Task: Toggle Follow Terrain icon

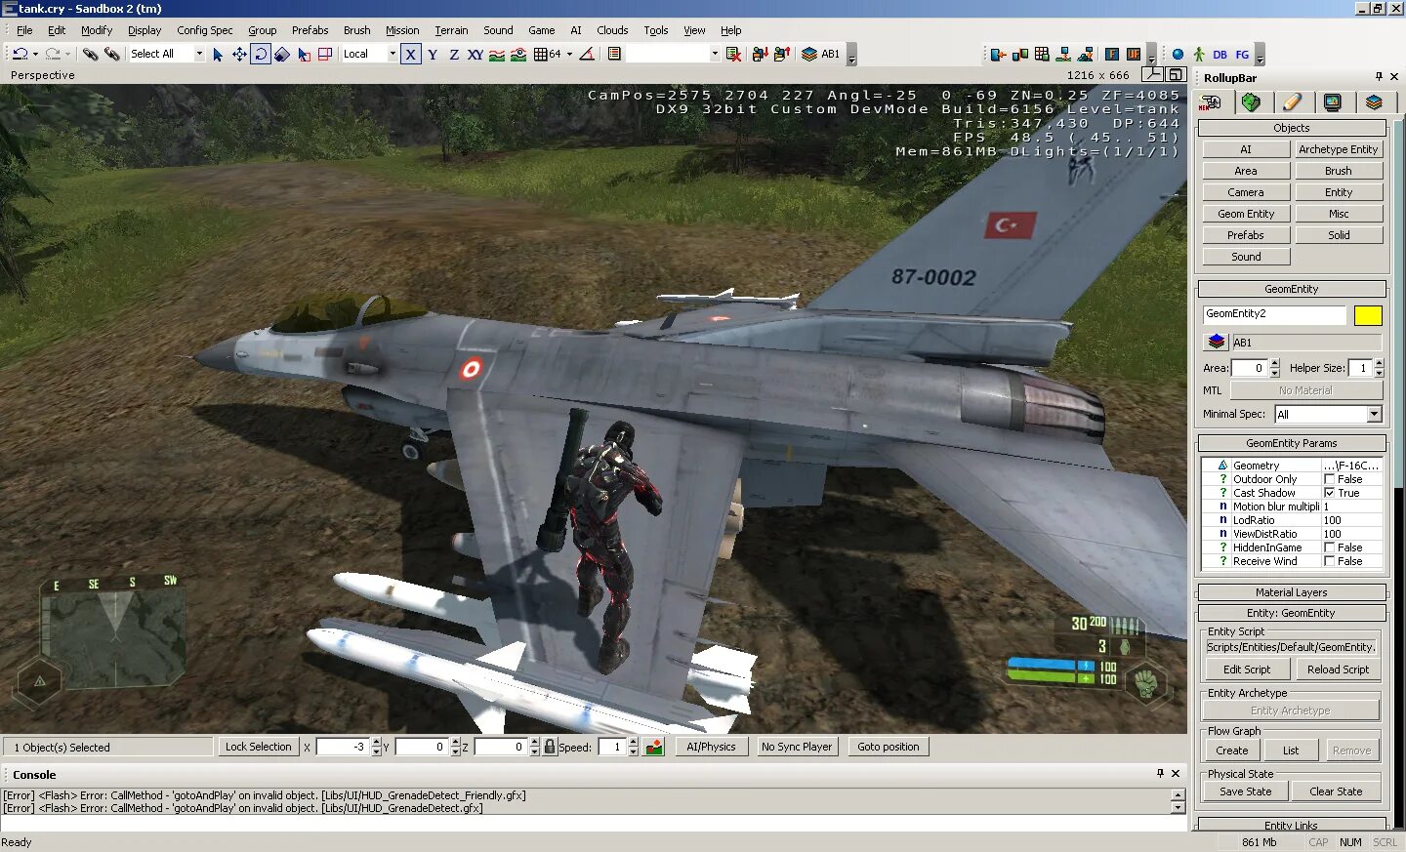Action: (x=497, y=55)
